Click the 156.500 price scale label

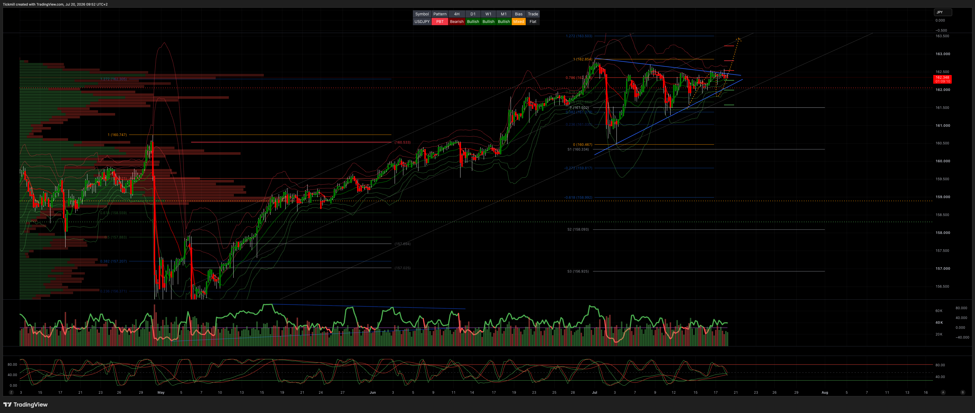(x=943, y=287)
